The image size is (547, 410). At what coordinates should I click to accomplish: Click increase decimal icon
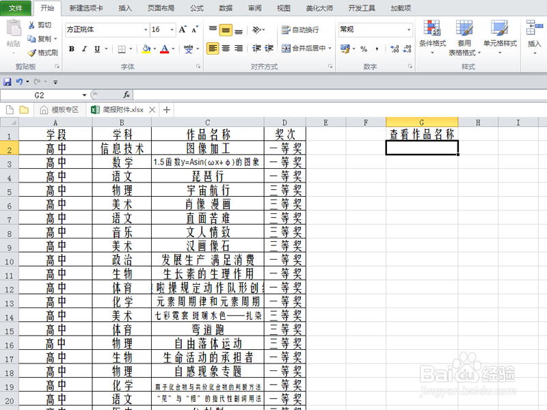point(395,49)
